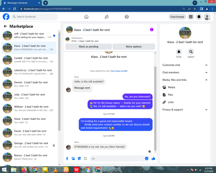
Task: Open the View buyer profile link
Action: click(x=119, y=71)
